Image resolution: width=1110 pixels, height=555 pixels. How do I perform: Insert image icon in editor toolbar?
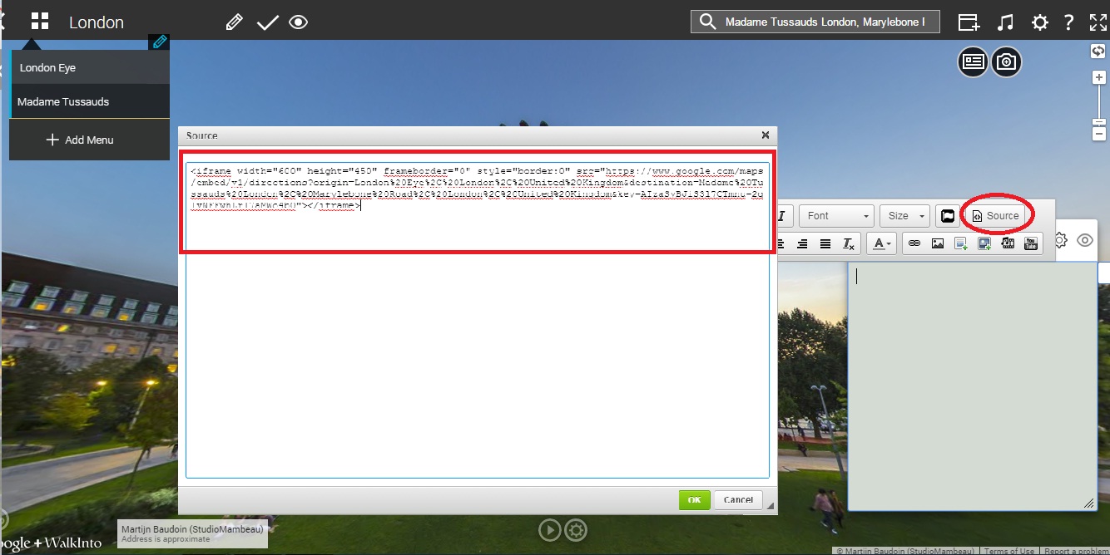(938, 243)
